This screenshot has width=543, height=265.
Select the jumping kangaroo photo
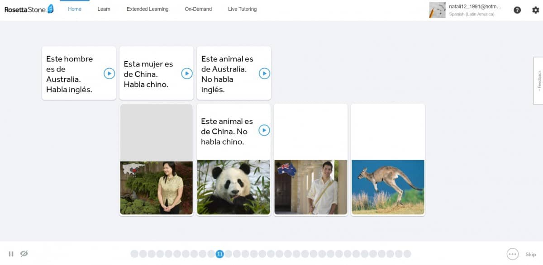(388, 187)
